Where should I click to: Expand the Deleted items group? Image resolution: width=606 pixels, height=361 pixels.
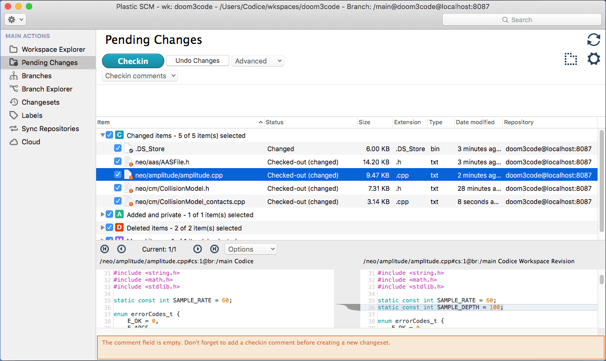pos(102,227)
